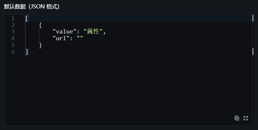The height and width of the screenshot is (130, 258).
Task: Click the upper scrollbar marker
Action: click(x=253, y=18)
